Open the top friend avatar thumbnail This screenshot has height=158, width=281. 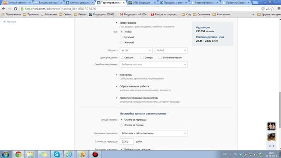pyautogui.click(x=271, y=126)
